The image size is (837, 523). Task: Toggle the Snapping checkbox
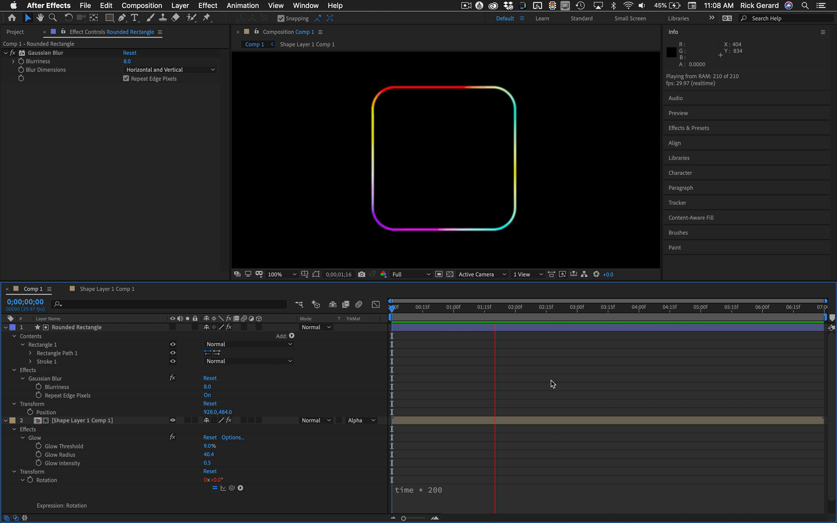click(x=281, y=18)
